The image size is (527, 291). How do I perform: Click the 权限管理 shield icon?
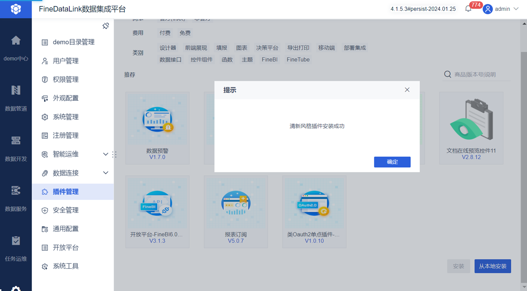[x=45, y=79]
